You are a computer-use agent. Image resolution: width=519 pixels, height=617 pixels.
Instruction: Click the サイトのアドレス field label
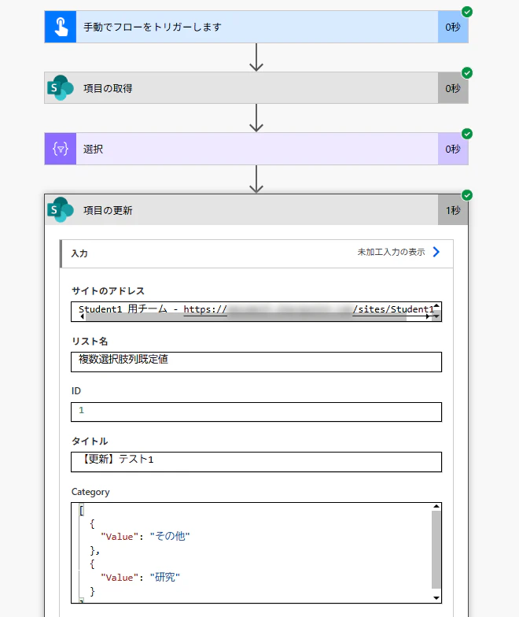(x=109, y=291)
